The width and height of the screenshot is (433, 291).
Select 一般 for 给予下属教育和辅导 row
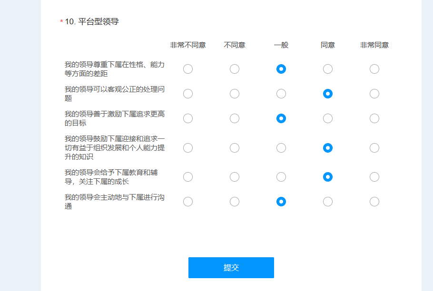pyautogui.click(x=281, y=177)
